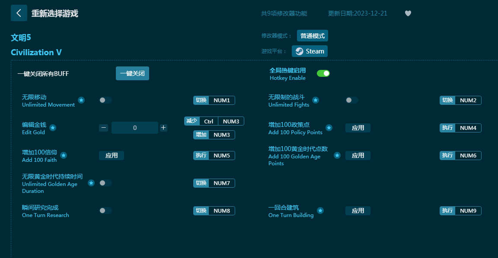
Task: Click the star icon beside One Turn Building
Action: [320, 211]
